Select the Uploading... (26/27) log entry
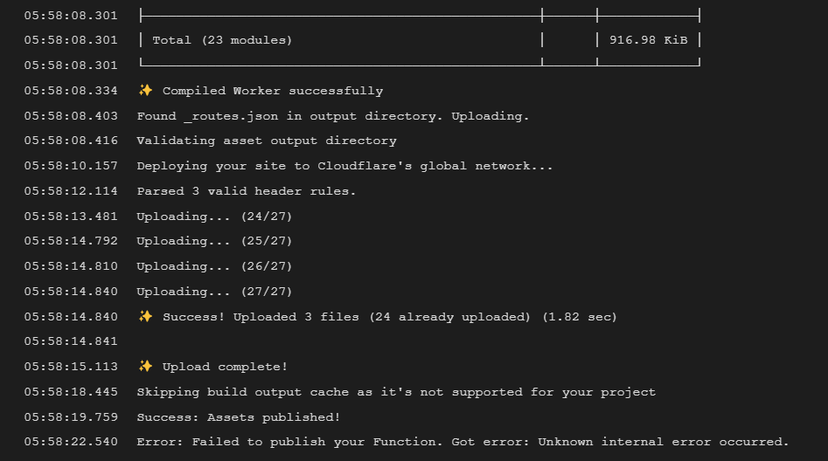Image resolution: width=828 pixels, height=461 pixels. (214, 266)
